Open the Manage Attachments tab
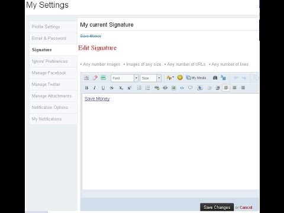Image resolution: width=284 pixels, height=213 pixels. [x=53, y=96]
